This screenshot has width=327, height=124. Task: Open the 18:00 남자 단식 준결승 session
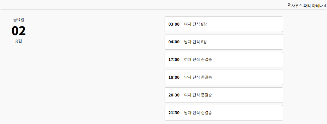[x=224, y=77]
